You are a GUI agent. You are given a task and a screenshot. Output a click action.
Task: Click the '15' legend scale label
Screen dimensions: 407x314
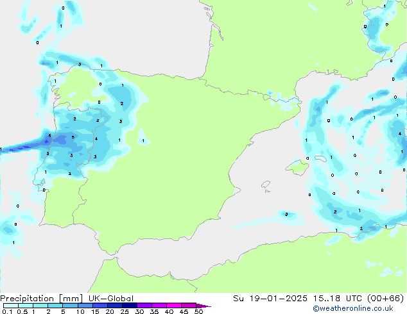click(x=95, y=311)
